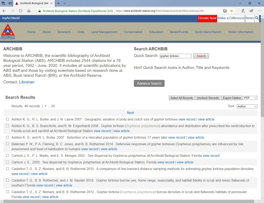
Task: Refresh the page with reload icon
Action: tap(21, 11)
